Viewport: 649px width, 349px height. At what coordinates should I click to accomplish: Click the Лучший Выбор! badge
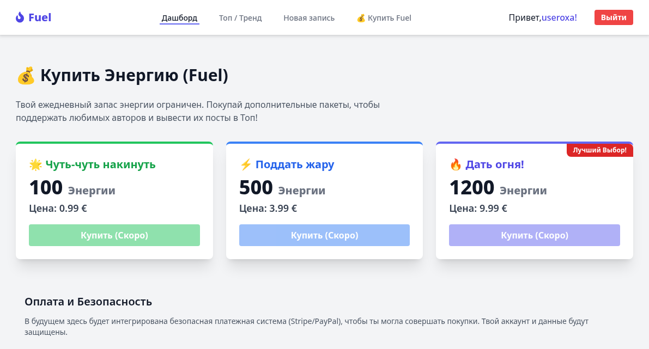pos(600,150)
